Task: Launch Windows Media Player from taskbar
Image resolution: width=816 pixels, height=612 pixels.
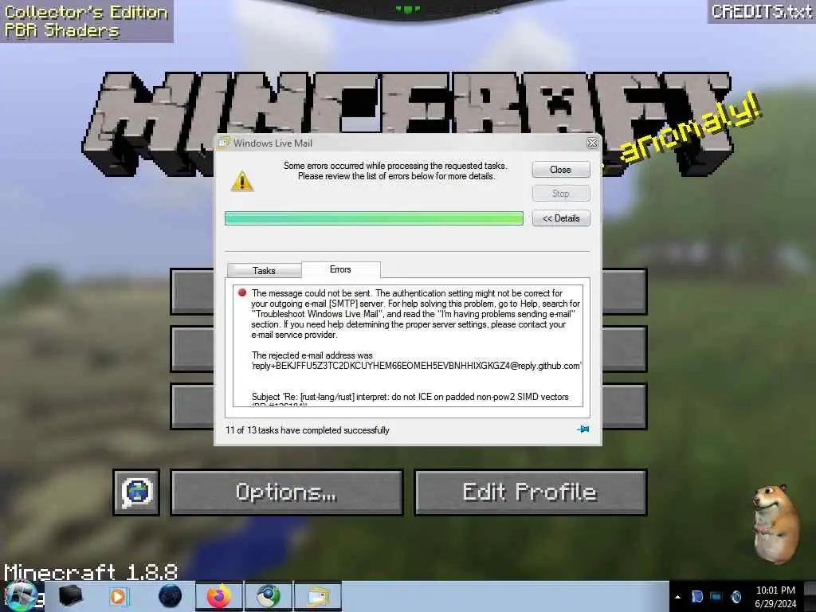Action: pos(119,596)
